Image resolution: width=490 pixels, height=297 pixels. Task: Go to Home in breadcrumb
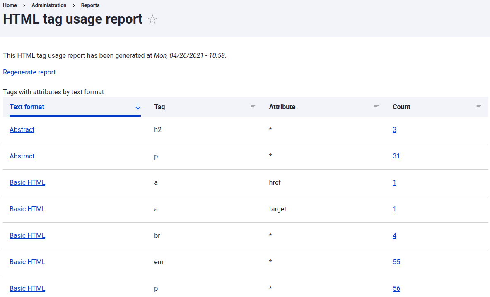(x=10, y=5)
